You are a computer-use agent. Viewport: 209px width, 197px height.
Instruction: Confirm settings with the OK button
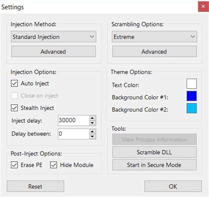tap(173, 186)
